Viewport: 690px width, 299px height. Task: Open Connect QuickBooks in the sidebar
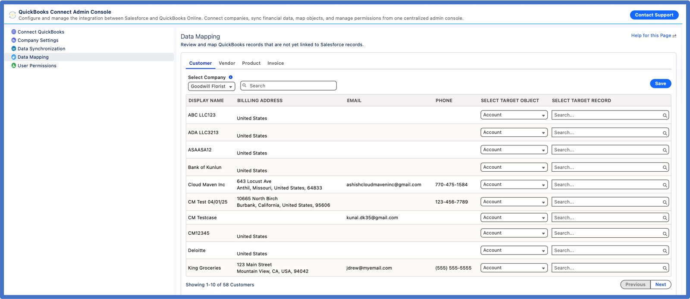41,32
